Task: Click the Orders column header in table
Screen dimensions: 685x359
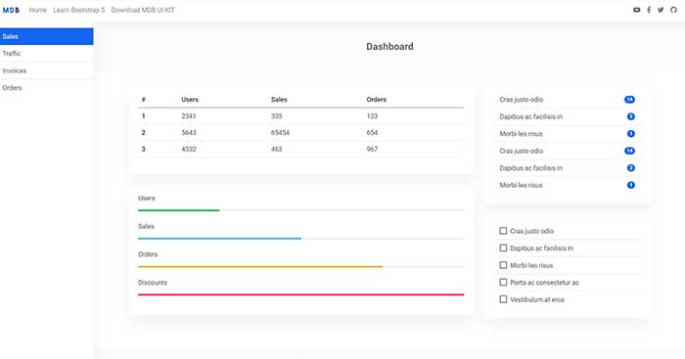Action: tap(377, 100)
